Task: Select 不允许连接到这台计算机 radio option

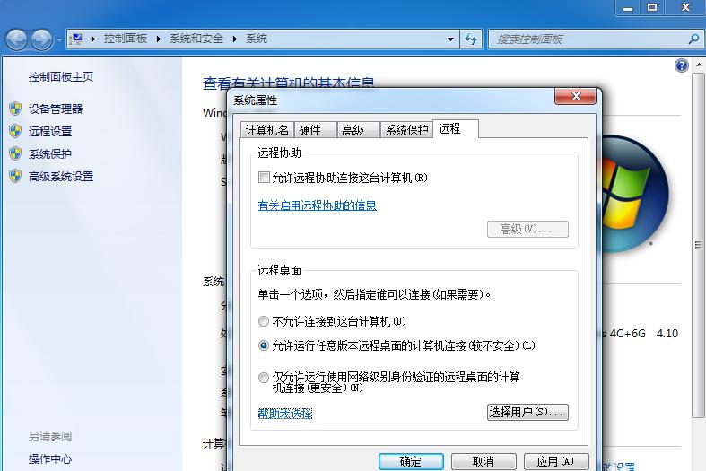Action: pos(264,321)
